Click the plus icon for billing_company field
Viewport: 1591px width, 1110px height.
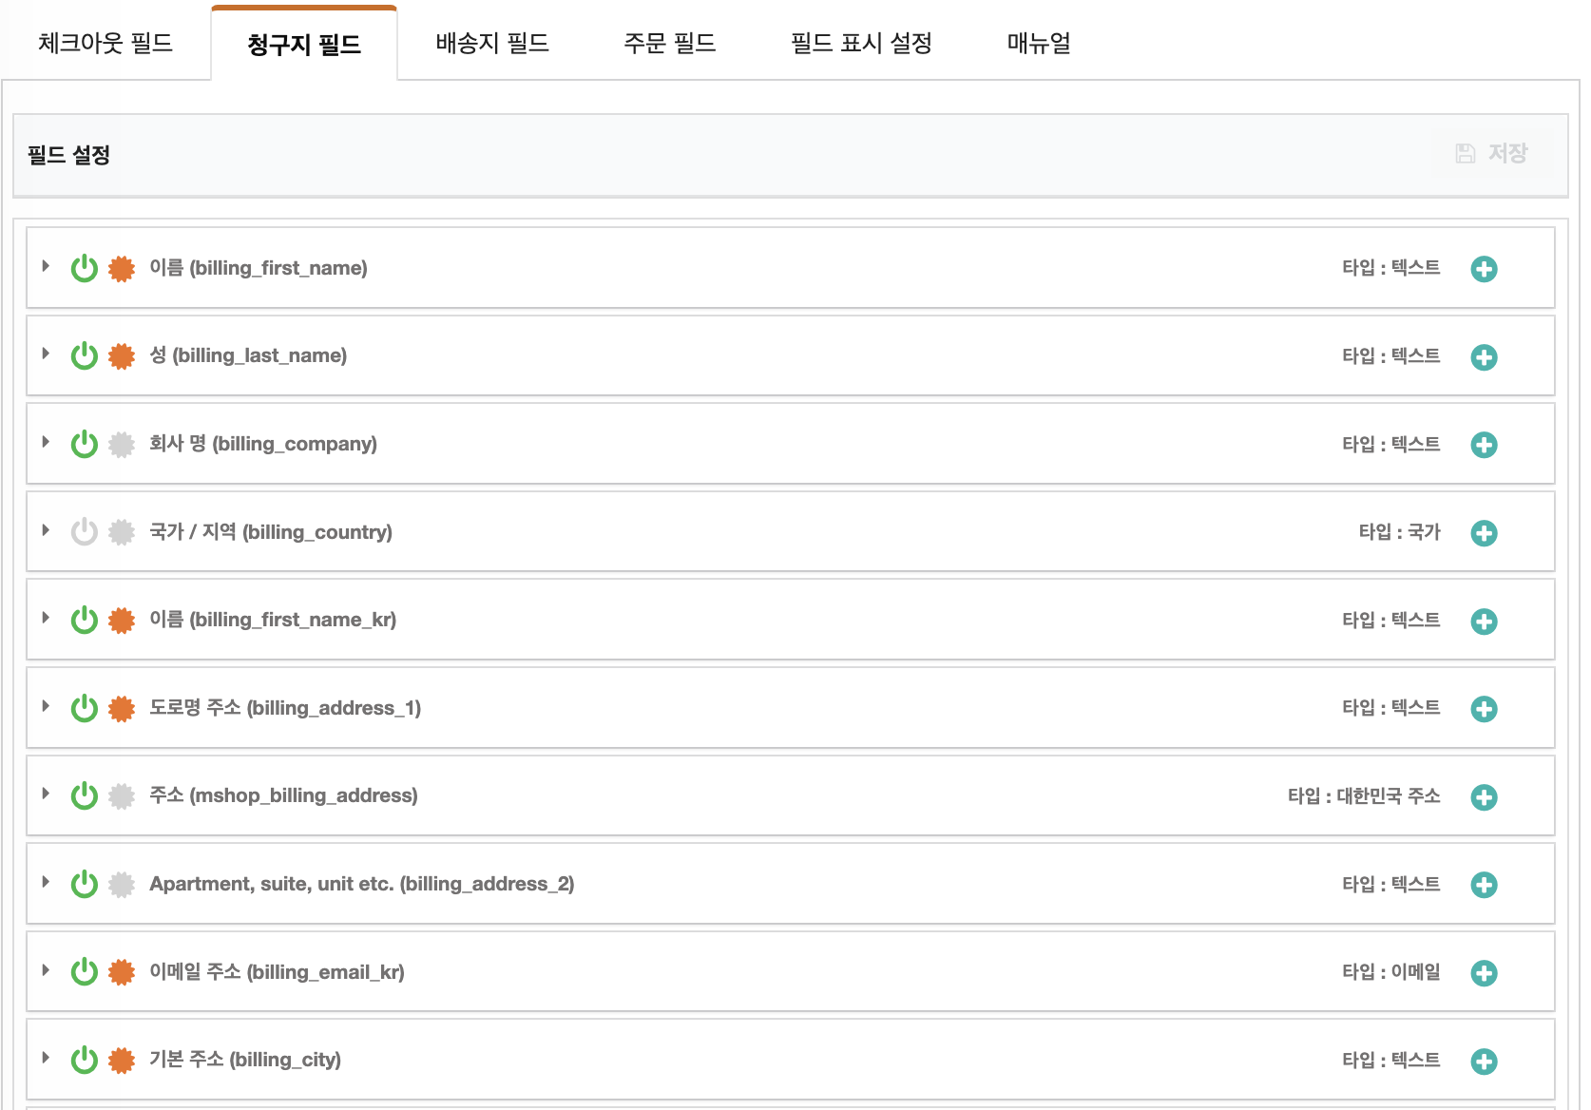pos(1484,445)
